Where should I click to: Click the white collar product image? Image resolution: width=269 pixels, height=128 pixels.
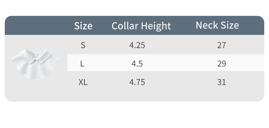pos(35,65)
